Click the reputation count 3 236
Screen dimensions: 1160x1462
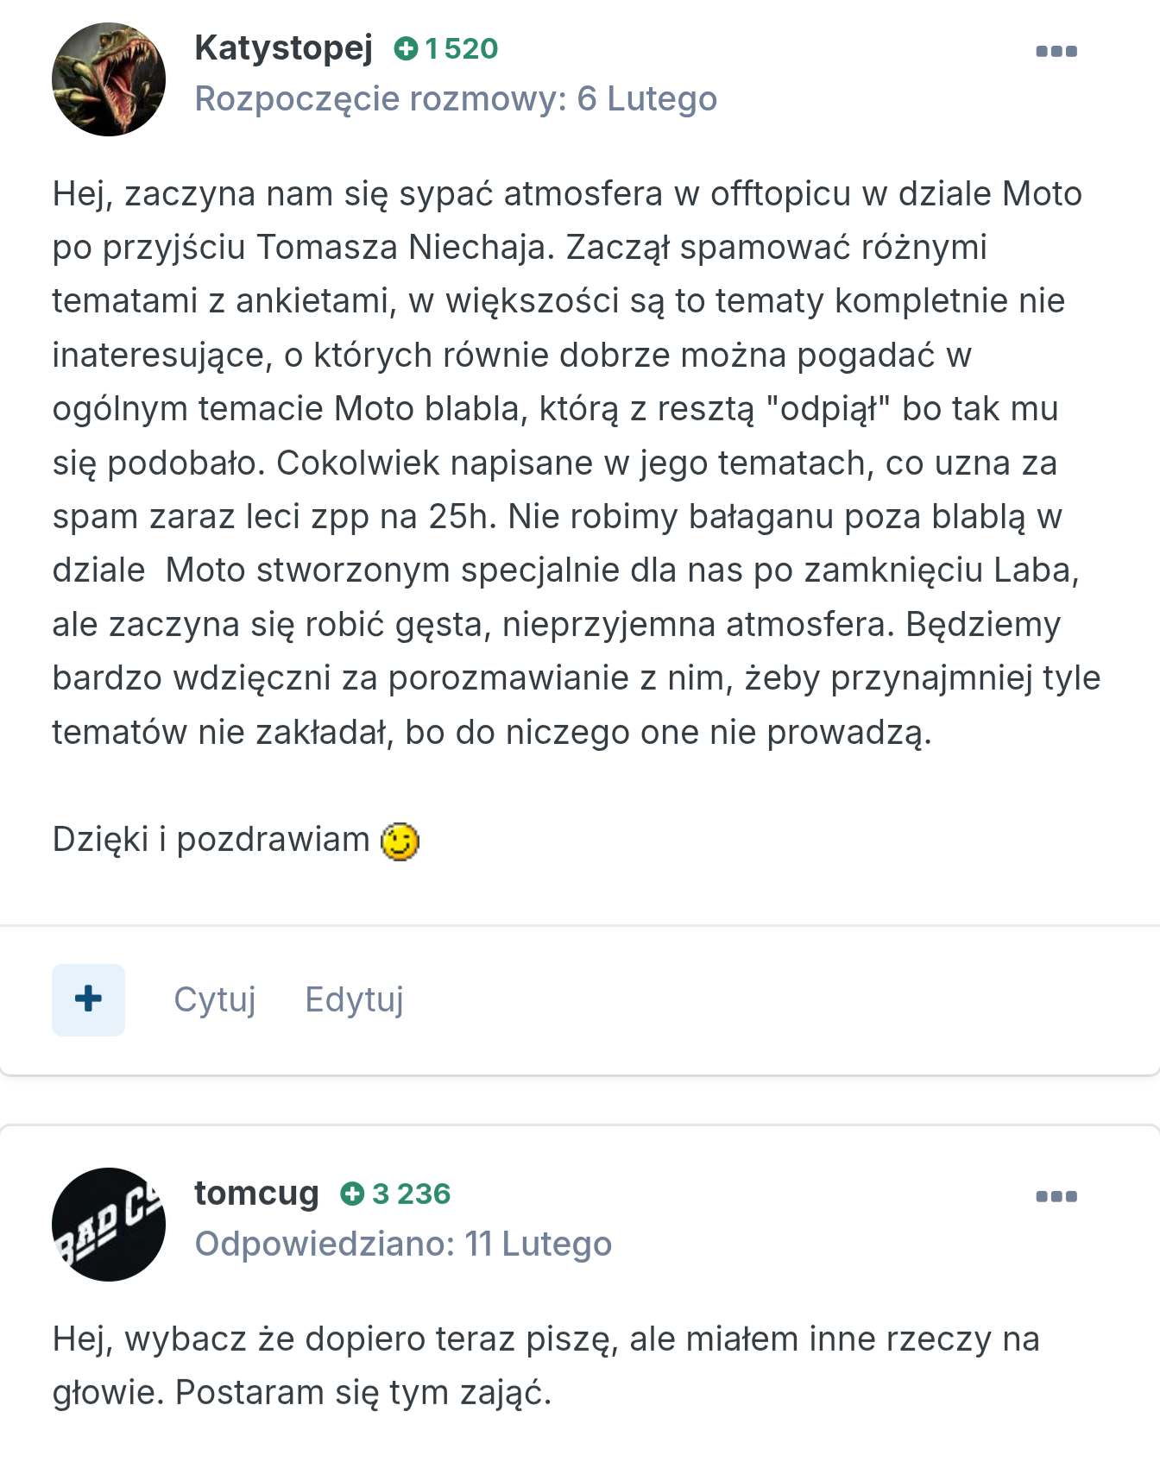[x=411, y=1194]
